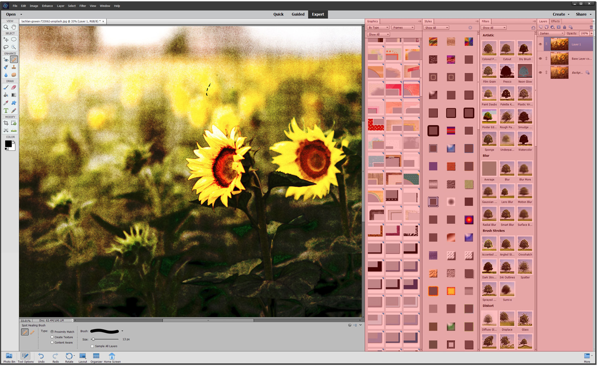
Task: Select the Color Picker eyedropper tool
Action: point(6,103)
